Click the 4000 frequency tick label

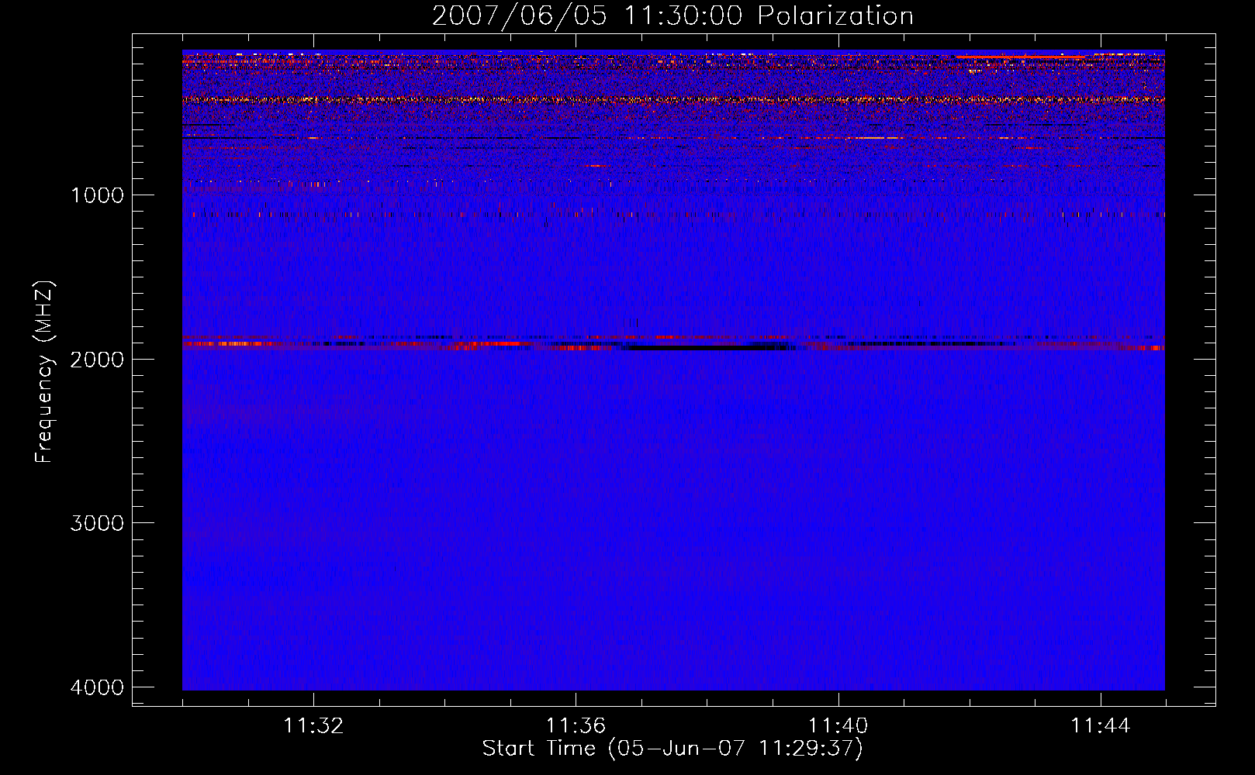[97, 687]
